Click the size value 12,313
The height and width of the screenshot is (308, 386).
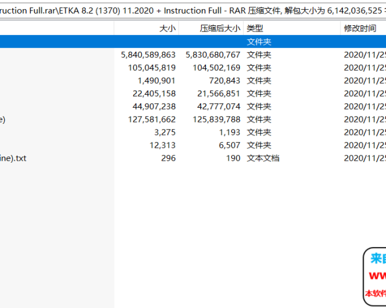coord(162,145)
